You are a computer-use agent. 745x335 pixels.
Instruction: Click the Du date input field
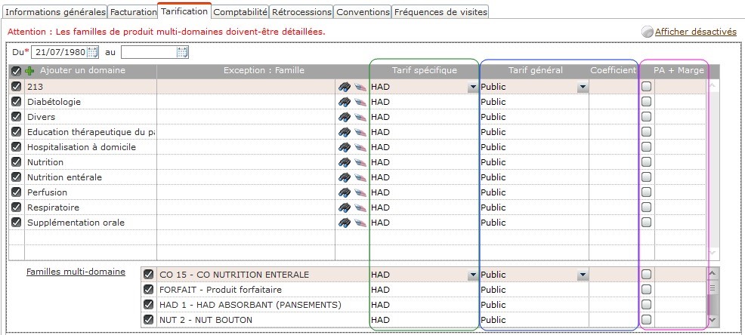[x=60, y=52]
